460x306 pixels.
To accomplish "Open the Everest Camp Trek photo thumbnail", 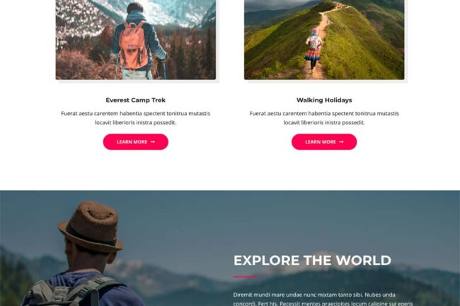I will pyautogui.click(x=136, y=40).
